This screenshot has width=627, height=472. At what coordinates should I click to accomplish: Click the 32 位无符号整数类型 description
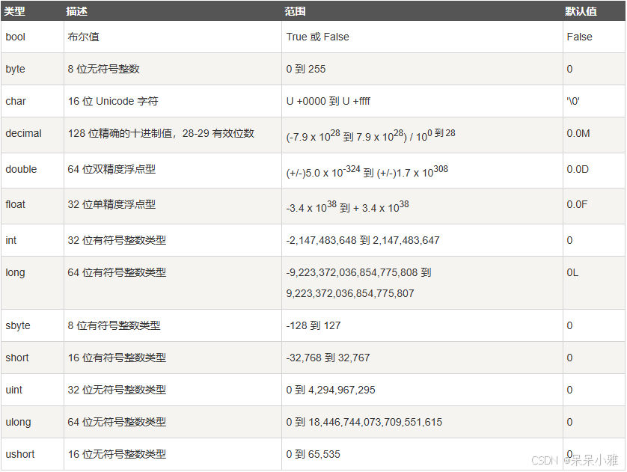pos(117,390)
